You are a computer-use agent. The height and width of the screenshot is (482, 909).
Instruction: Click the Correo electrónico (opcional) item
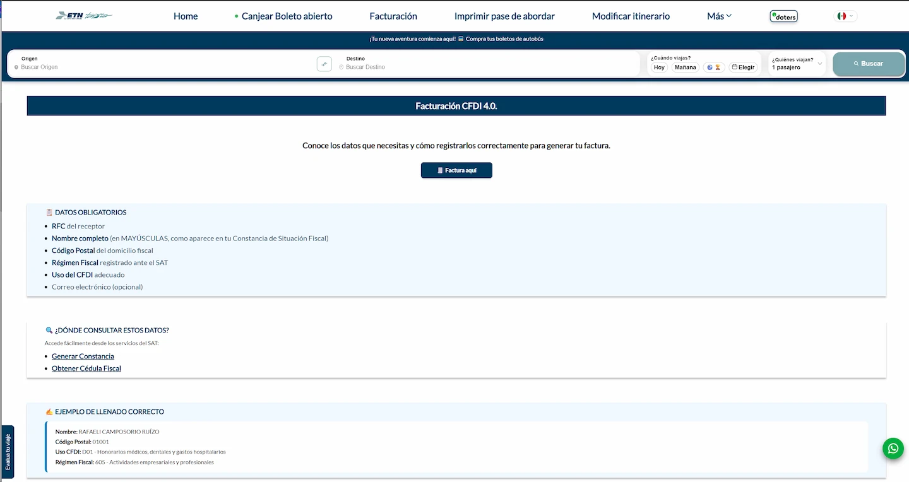pyautogui.click(x=97, y=287)
